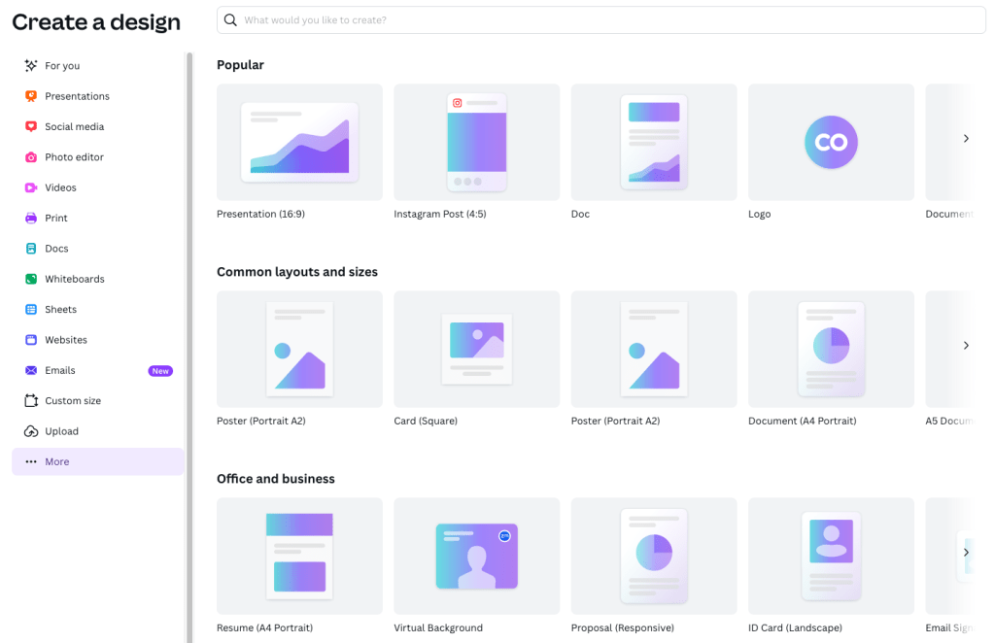
Task: Focus the 'What would you like to create?' search box
Action: click(602, 20)
